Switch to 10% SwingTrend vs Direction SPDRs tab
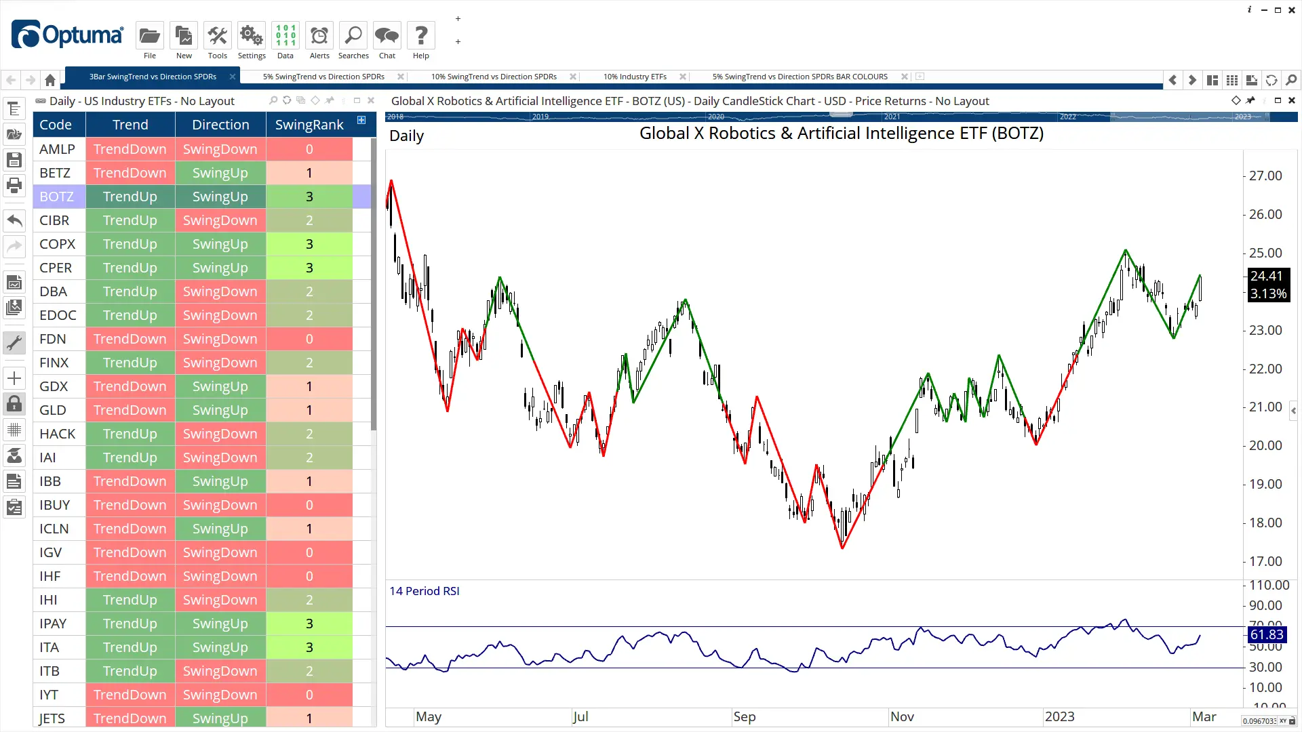Viewport: 1302px width, 732px height. (x=494, y=77)
